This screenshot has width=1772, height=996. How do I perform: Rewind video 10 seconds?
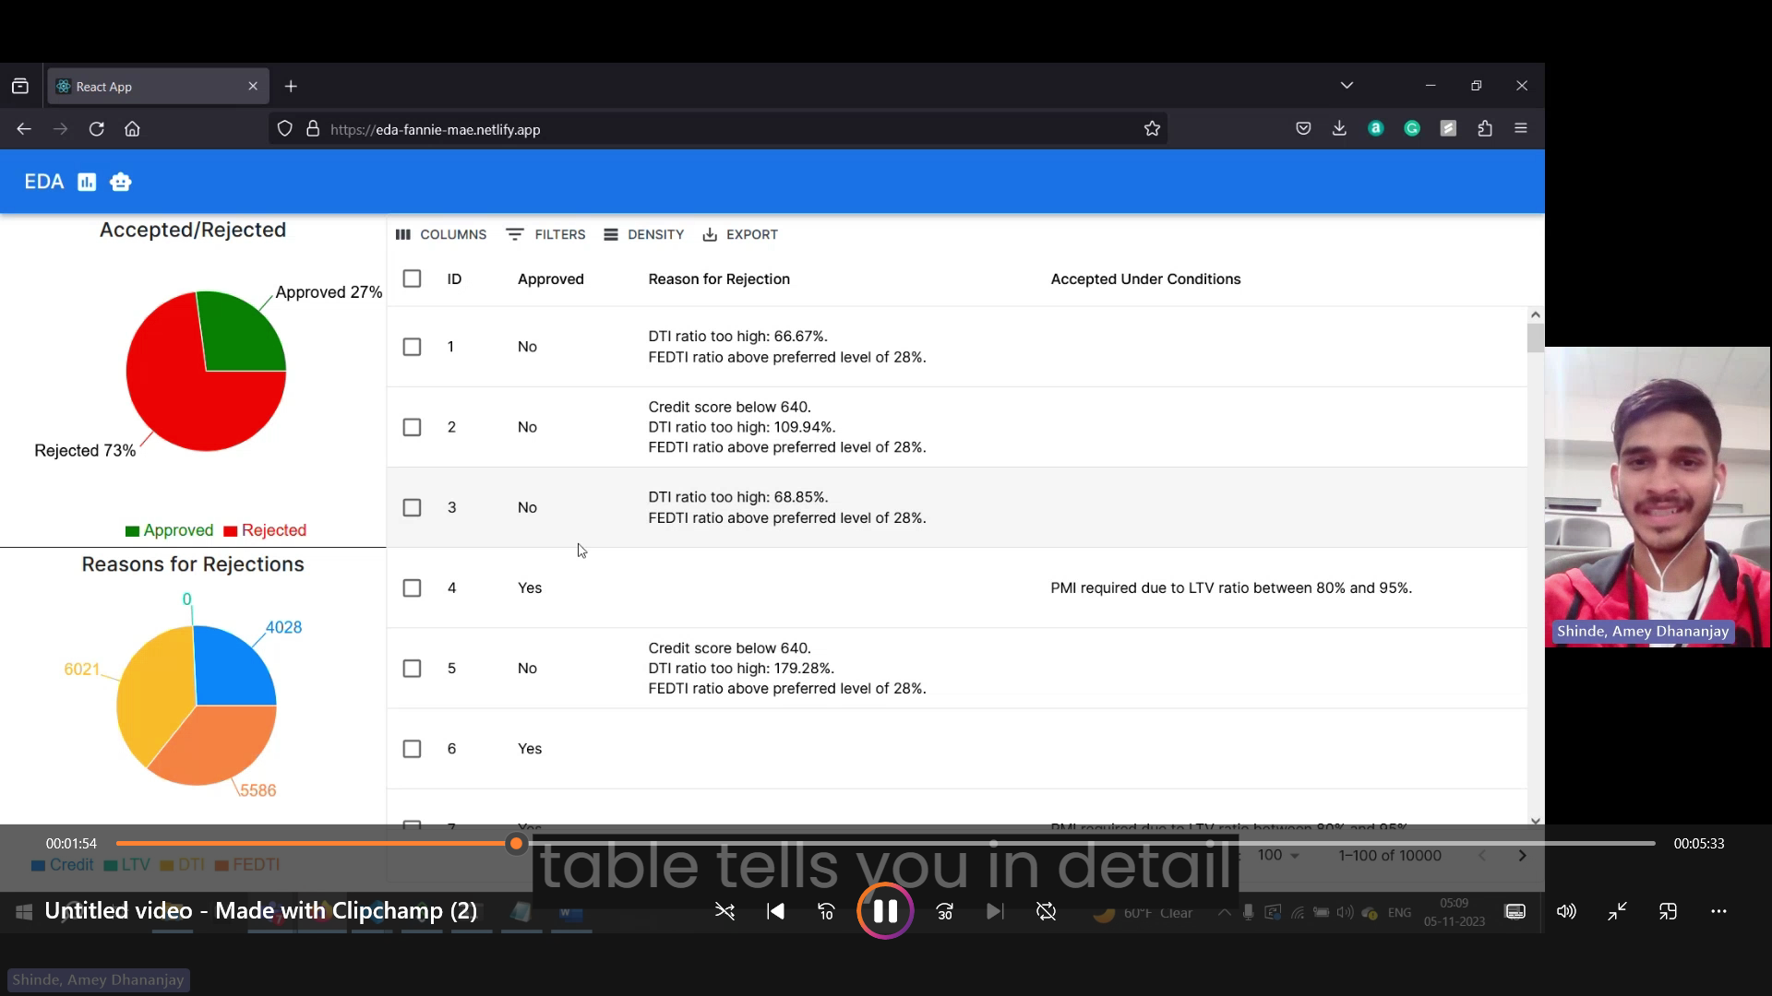point(826,911)
